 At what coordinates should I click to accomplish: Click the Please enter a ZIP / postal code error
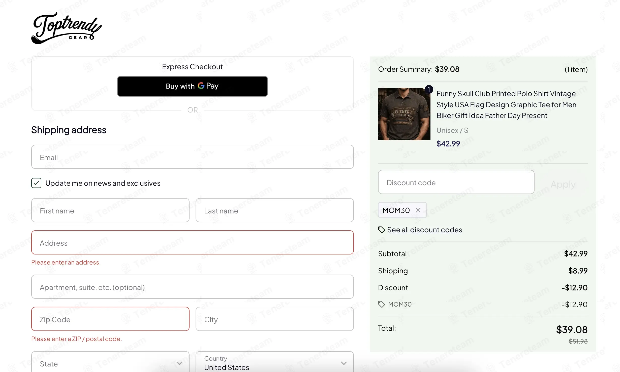[77, 339]
